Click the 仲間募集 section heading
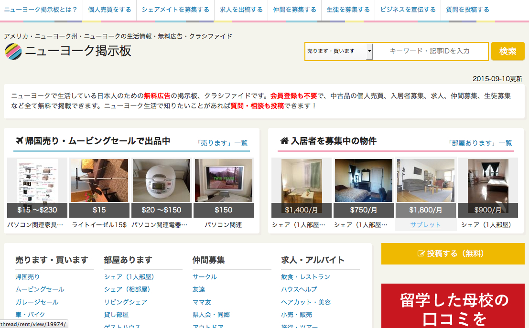 [x=208, y=260]
